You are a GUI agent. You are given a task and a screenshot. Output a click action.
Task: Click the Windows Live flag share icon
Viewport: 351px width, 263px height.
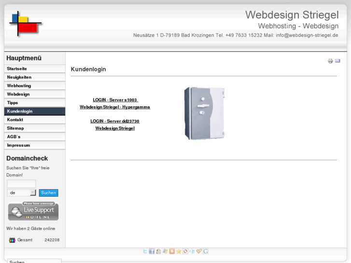point(165,251)
